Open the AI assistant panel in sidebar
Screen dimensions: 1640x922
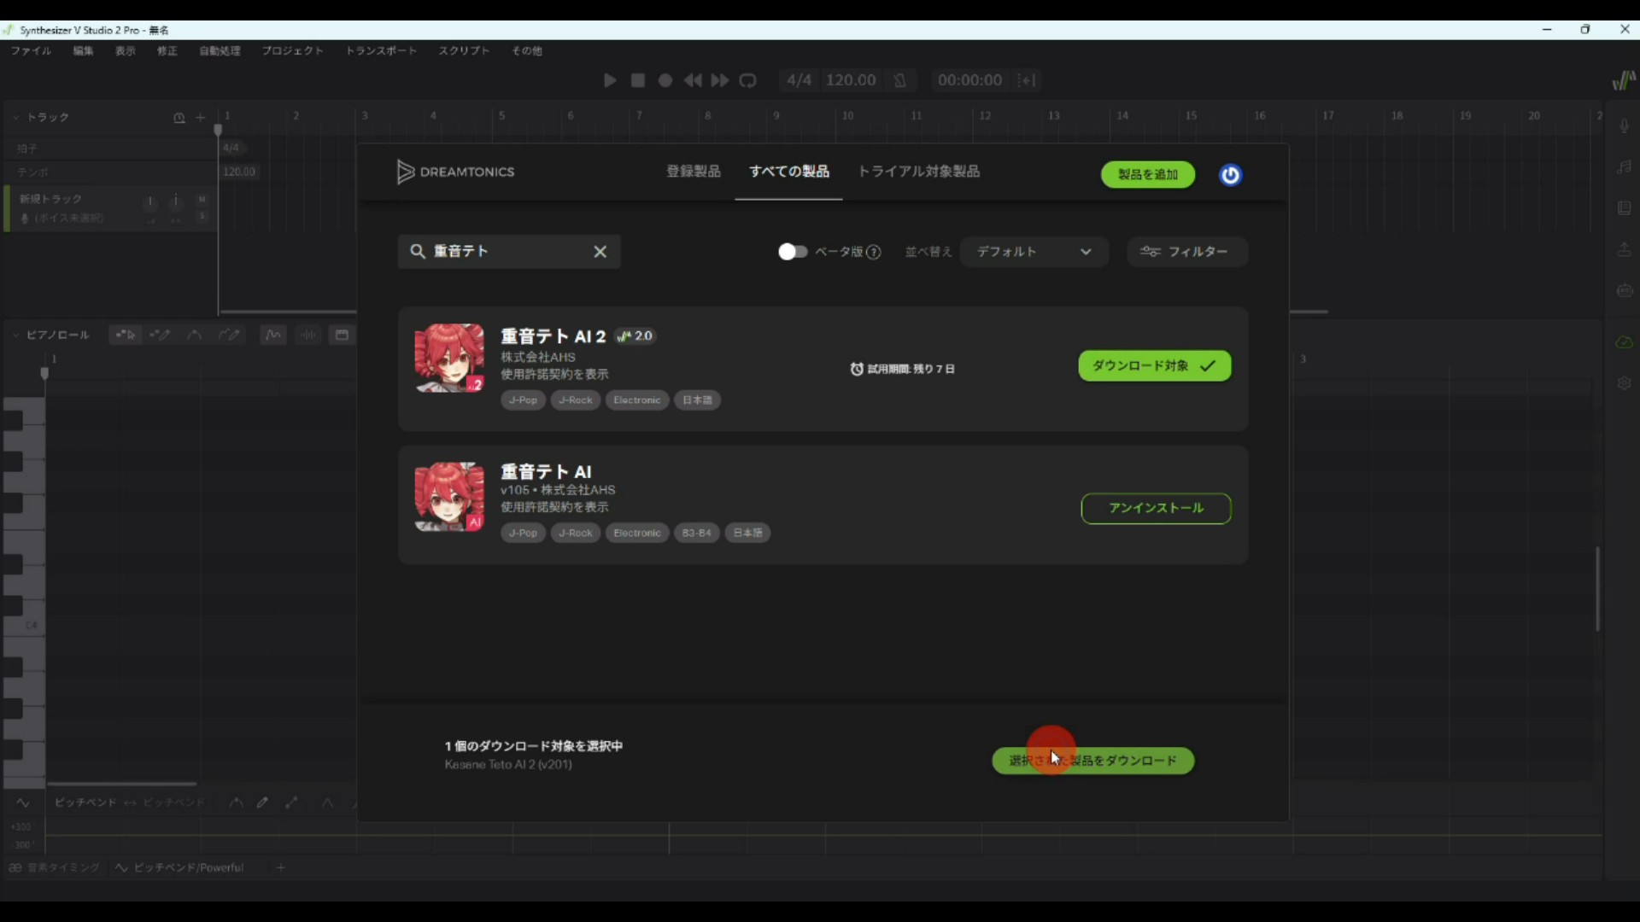click(1625, 290)
